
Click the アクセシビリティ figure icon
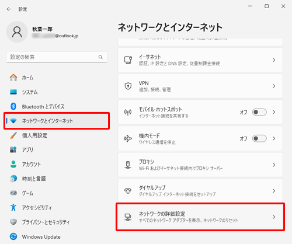pyautogui.click(x=13, y=207)
